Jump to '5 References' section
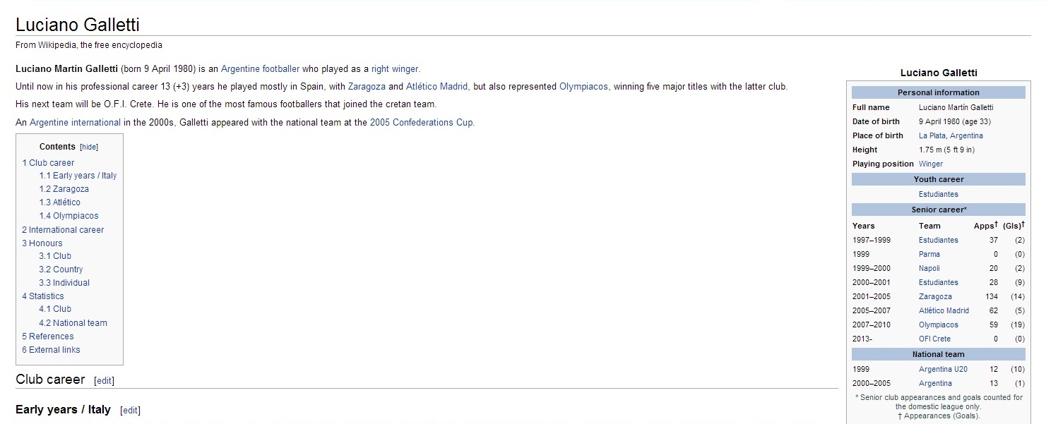Screen dimensions: 1046x424 click(47, 337)
